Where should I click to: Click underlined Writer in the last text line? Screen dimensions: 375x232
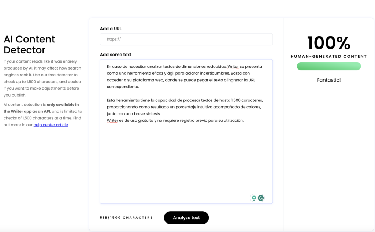[112, 120]
